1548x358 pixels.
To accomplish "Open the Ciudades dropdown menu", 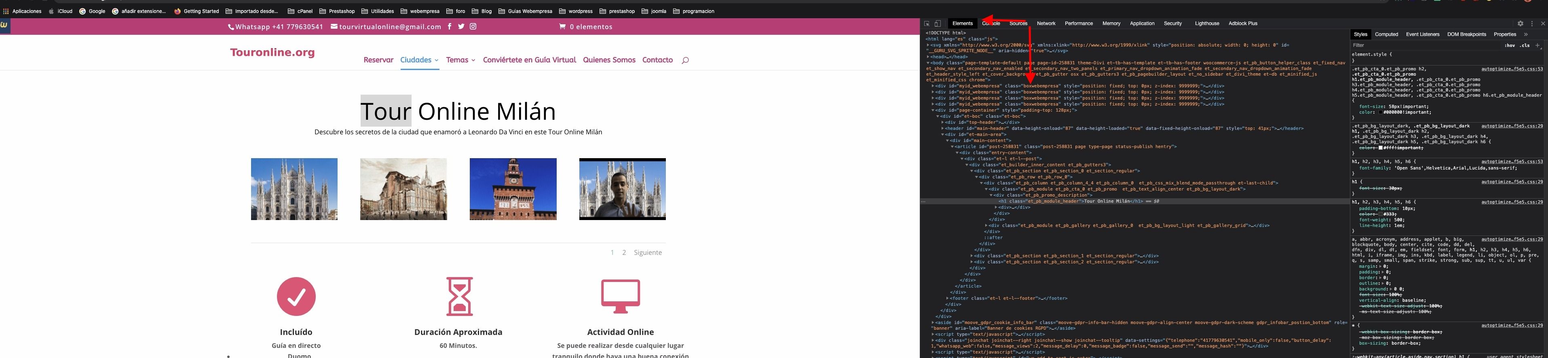I will click(x=420, y=60).
